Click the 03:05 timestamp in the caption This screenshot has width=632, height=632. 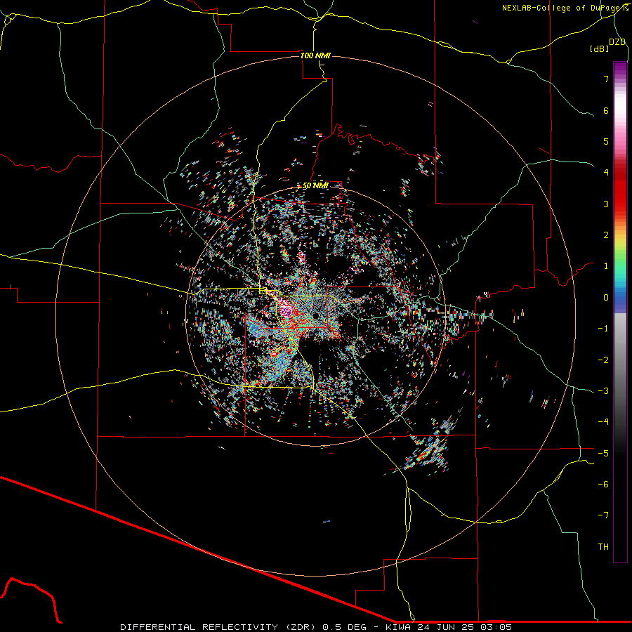tap(496, 627)
